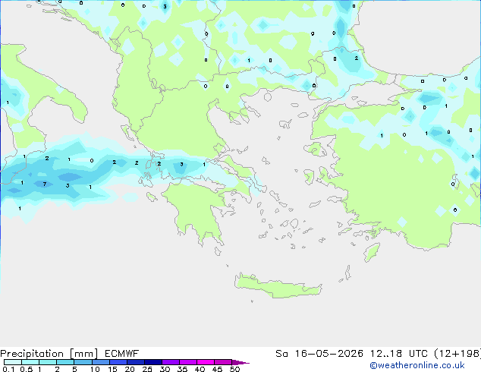This screenshot has width=481, height=372.
Task: Click the legend label 40
Action: 200,369
